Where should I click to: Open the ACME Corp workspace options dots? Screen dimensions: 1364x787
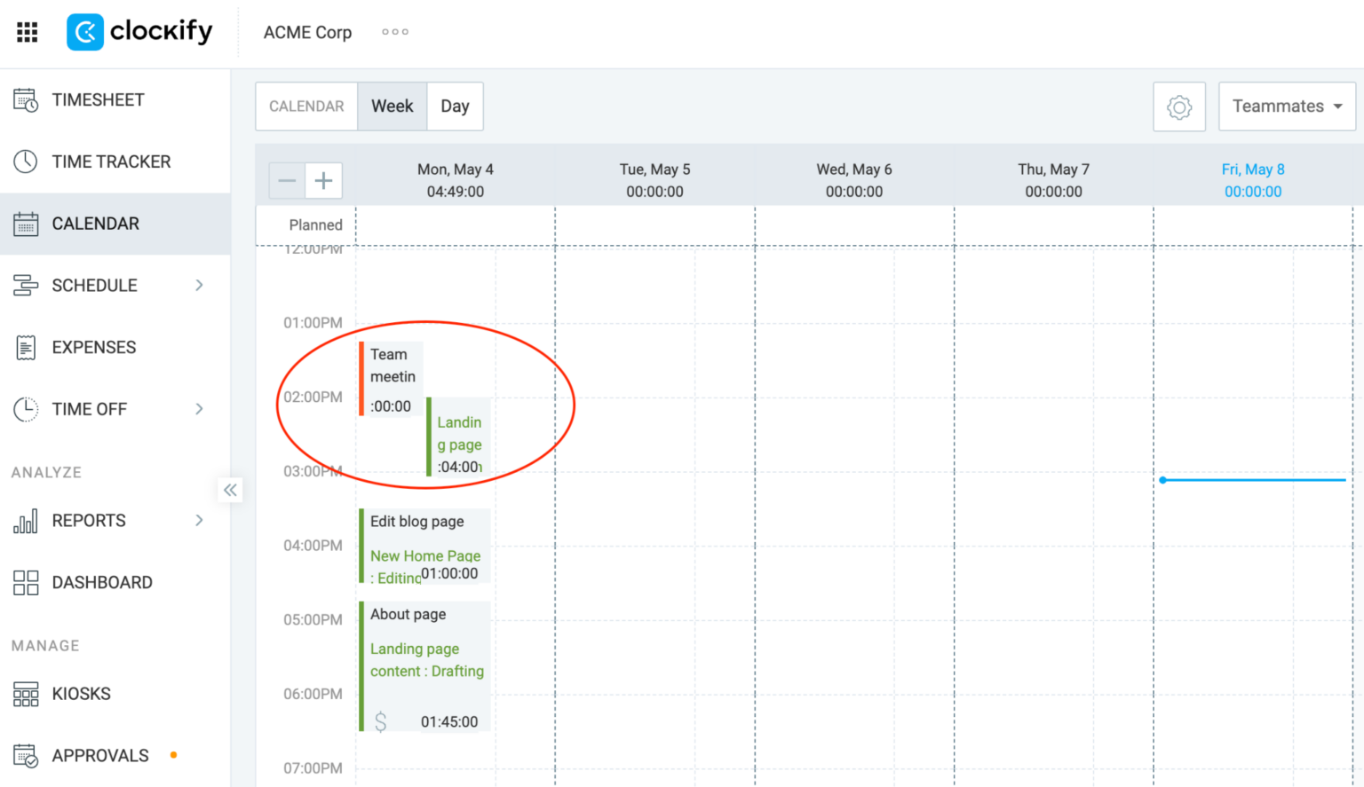(395, 32)
